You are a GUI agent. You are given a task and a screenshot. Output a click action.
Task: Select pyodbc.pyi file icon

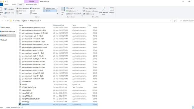point(20,102)
